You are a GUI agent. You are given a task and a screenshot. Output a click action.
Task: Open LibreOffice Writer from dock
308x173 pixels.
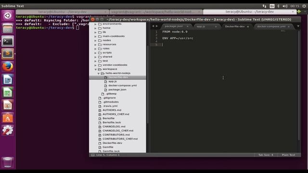click(8, 79)
